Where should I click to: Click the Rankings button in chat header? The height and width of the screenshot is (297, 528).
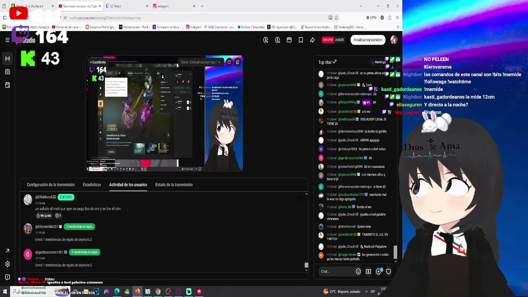pyautogui.click(x=378, y=62)
